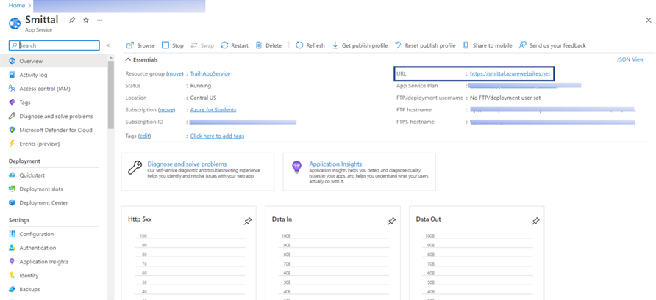The height and width of the screenshot is (300, 656).
Task: Click No FTP/deployment user set text
Action: 505,98
